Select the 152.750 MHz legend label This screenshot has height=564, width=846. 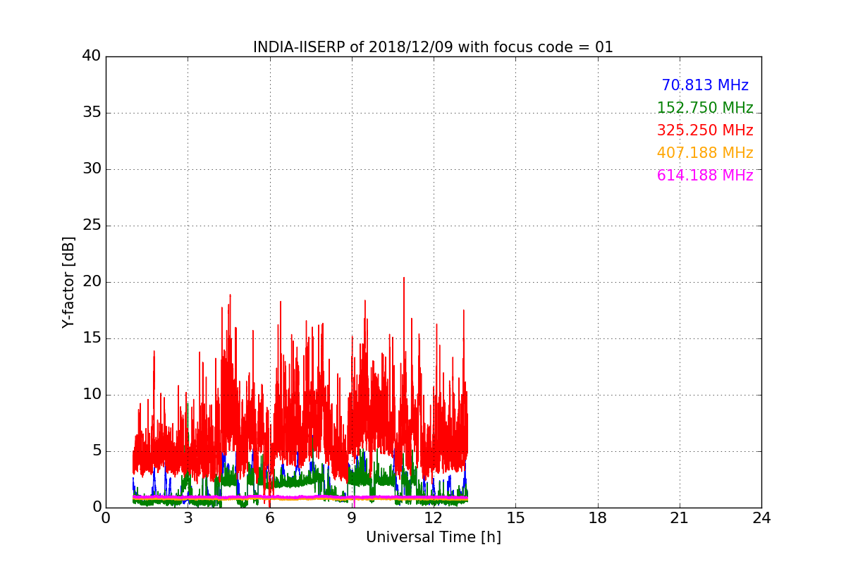coord(705,108)
